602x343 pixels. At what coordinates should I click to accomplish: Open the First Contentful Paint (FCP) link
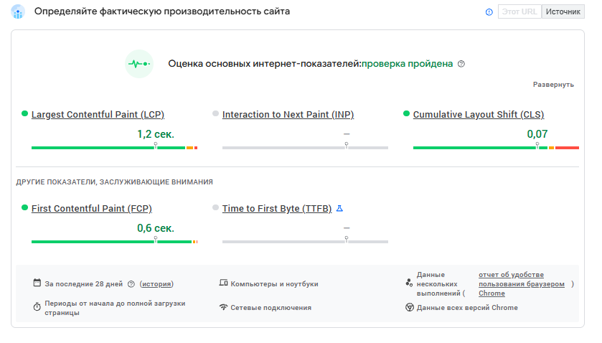[x=92, y=209]
